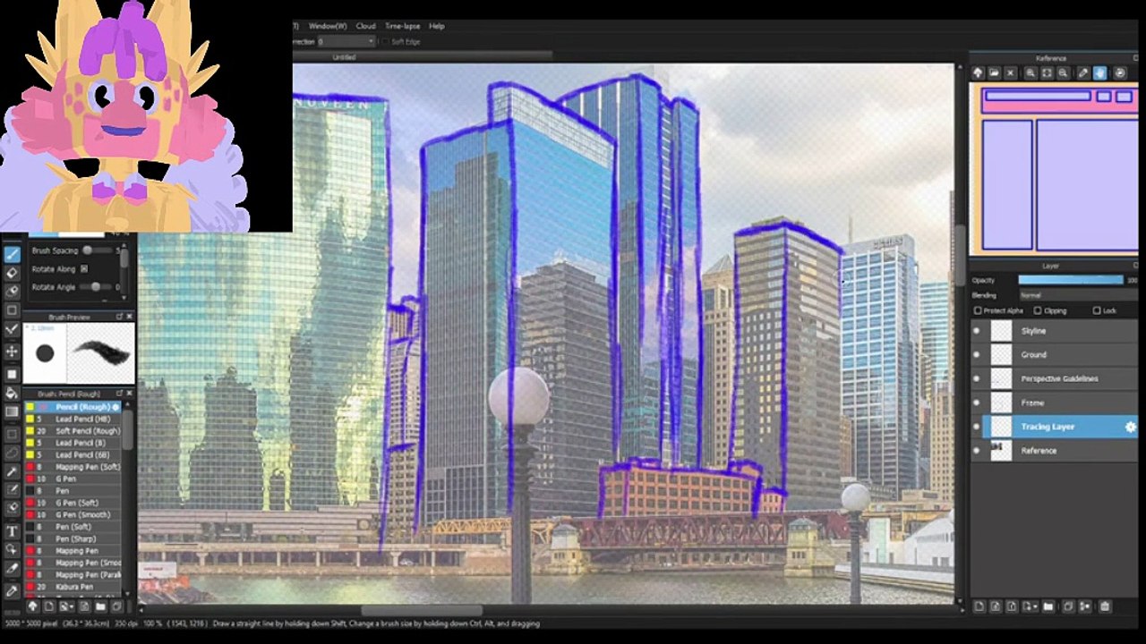The image size is (1146, 644).
Task: Open Tracing Layer settings gear
Action: [1130, 428]
